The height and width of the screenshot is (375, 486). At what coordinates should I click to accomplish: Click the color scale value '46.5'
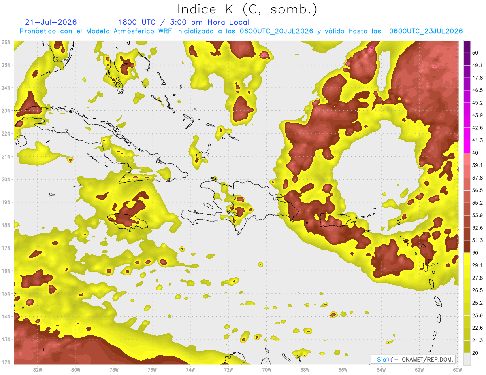[477, 90]
